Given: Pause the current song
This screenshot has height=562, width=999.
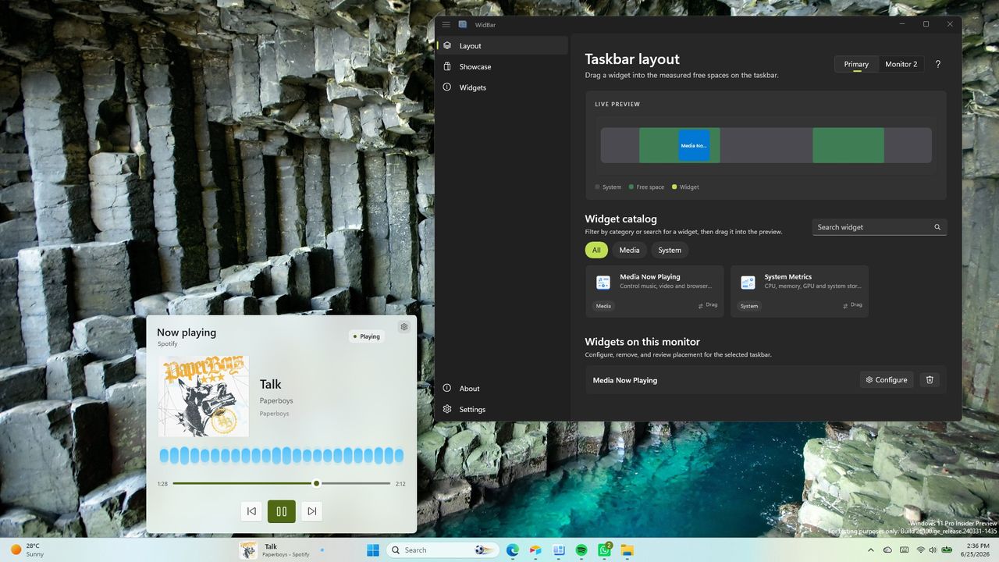Looking at the screenshot, I should point(282,511).
